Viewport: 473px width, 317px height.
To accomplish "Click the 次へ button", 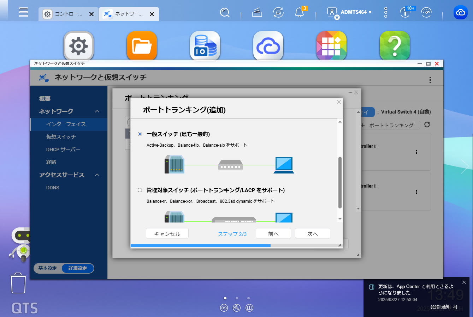I will click(312, 233).
